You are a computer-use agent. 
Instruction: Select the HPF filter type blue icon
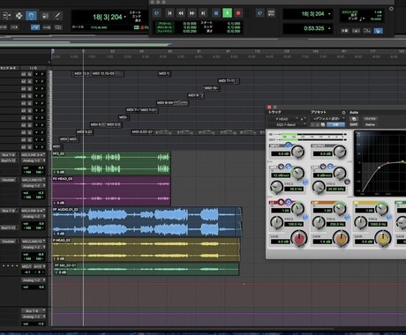289,167
